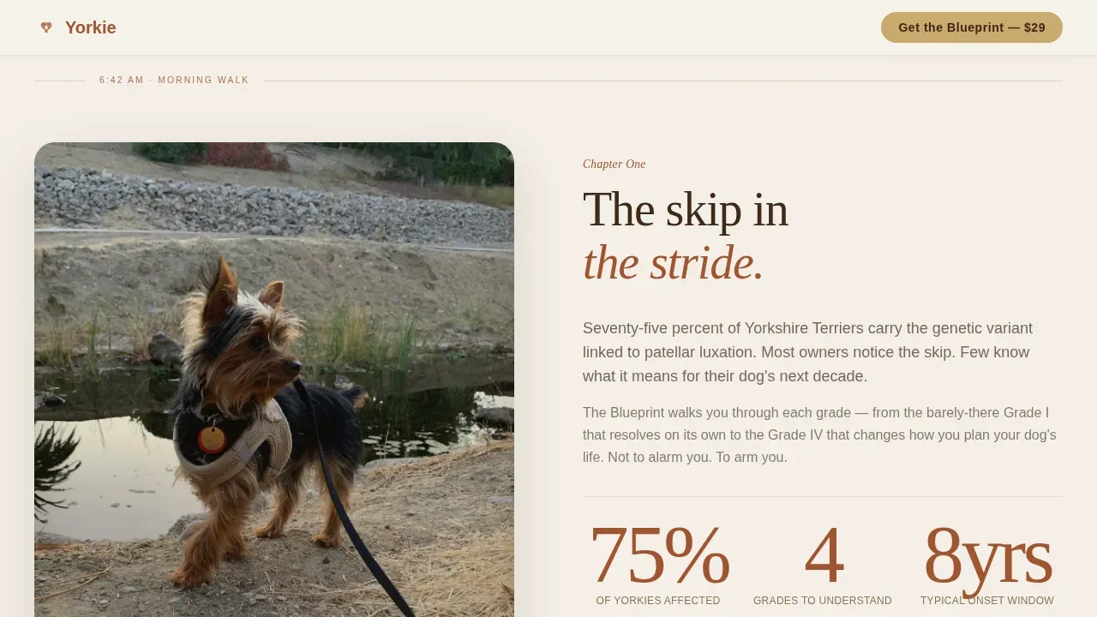Screen dimensions: 1097x617
Task: Click the Get the Blueprint — $29 button
Action: pyautogui.click(x=971, y=27)
